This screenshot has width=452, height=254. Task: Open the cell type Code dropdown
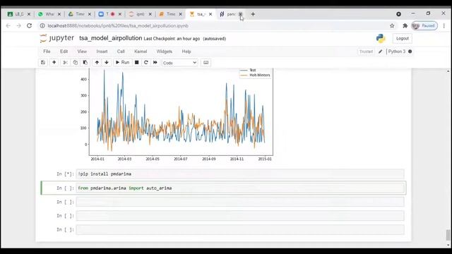click(179, 63)
